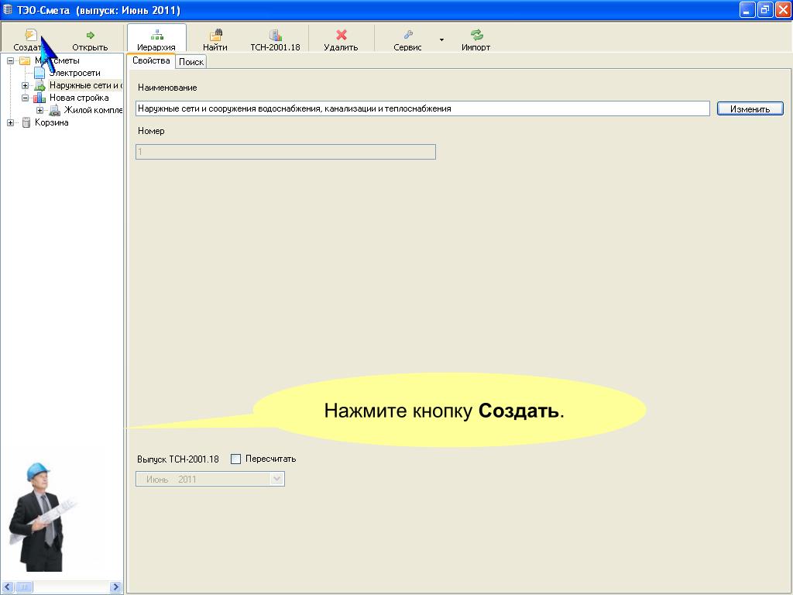Switch to the Поиск tab
Screen dimensions: 793x595
tap(191, 62)
